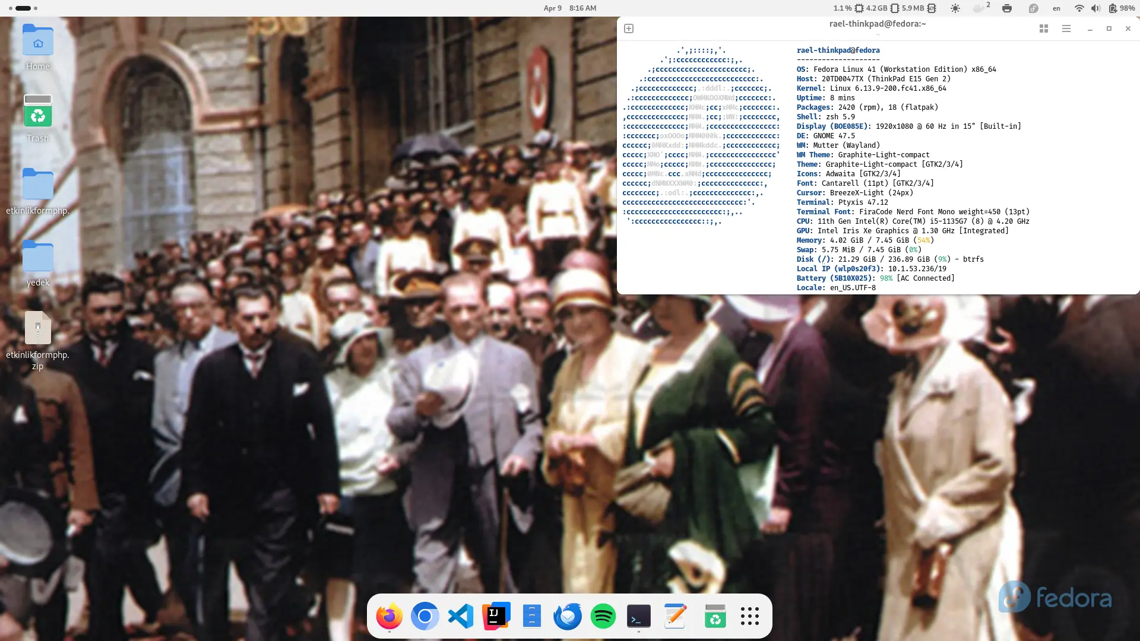This screenshot has width=1140, height=641.
Task: Click the Locale: en_US.UTF-8 line
Action: coord(836,288)
